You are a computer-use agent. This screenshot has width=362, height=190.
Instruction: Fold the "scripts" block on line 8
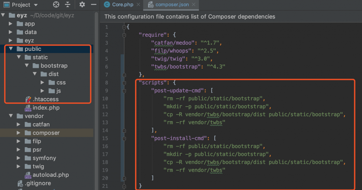124,83
